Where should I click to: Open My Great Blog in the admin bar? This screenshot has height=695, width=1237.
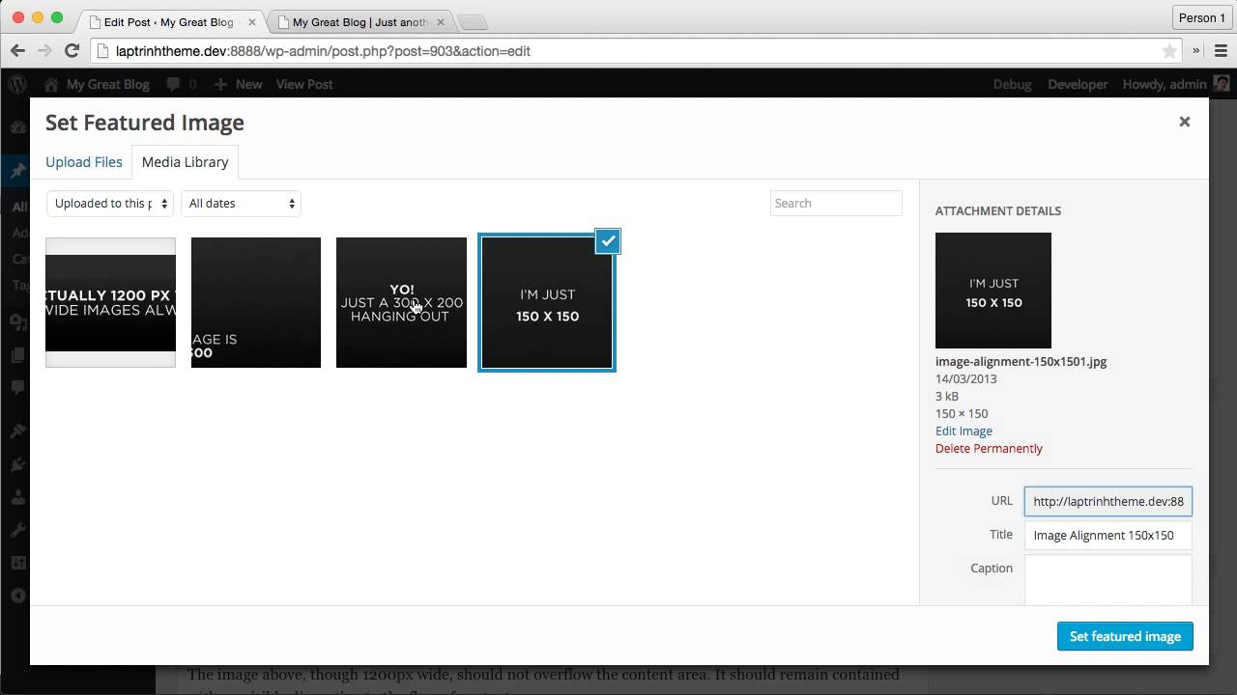(97, 84)
